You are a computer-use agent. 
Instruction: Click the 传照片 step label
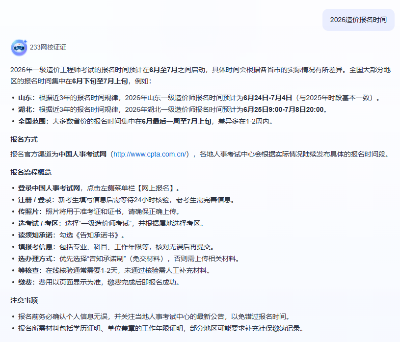[28, 211]
